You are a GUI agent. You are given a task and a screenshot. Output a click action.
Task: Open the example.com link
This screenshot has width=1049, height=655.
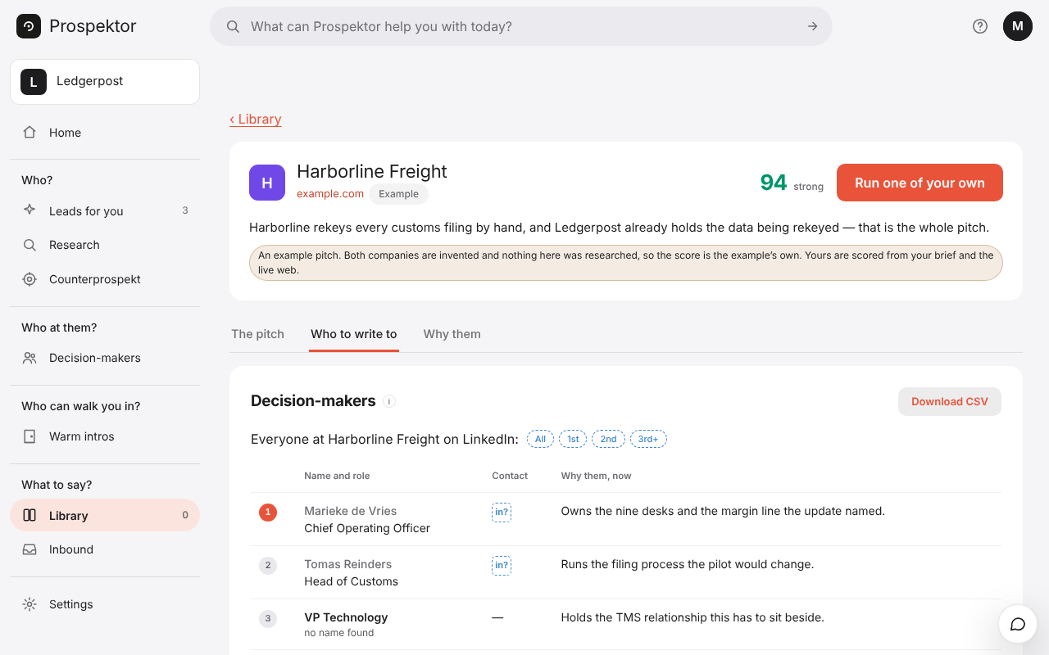[330, 194]
